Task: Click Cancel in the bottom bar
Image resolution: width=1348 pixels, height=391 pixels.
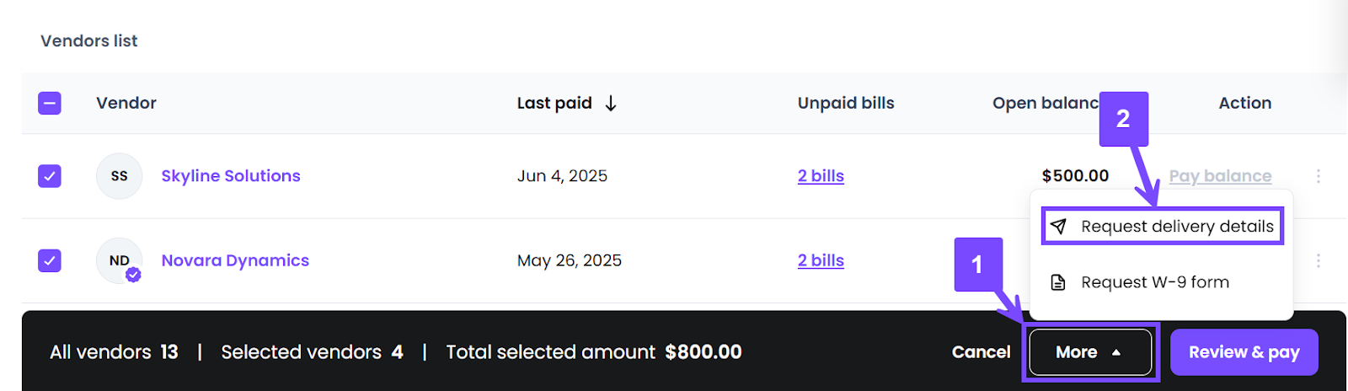Action: [981, 352]
